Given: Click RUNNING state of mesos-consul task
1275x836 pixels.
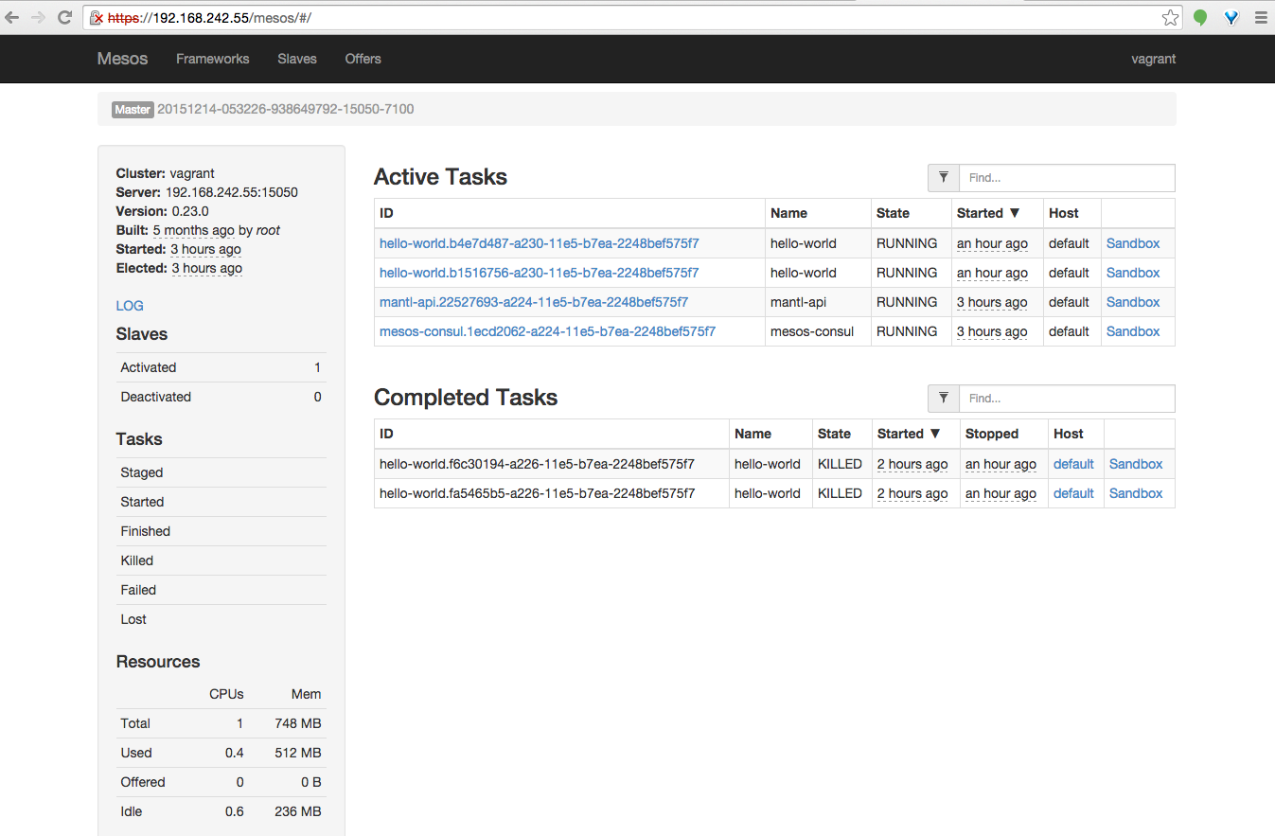Looking at the screenshot, I should (907, 331).
